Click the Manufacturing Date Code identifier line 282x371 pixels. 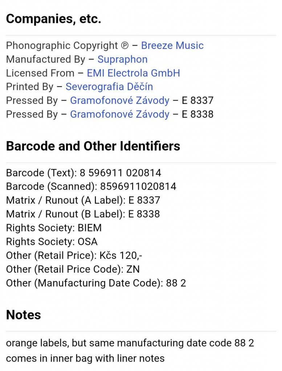pos(96,283)
